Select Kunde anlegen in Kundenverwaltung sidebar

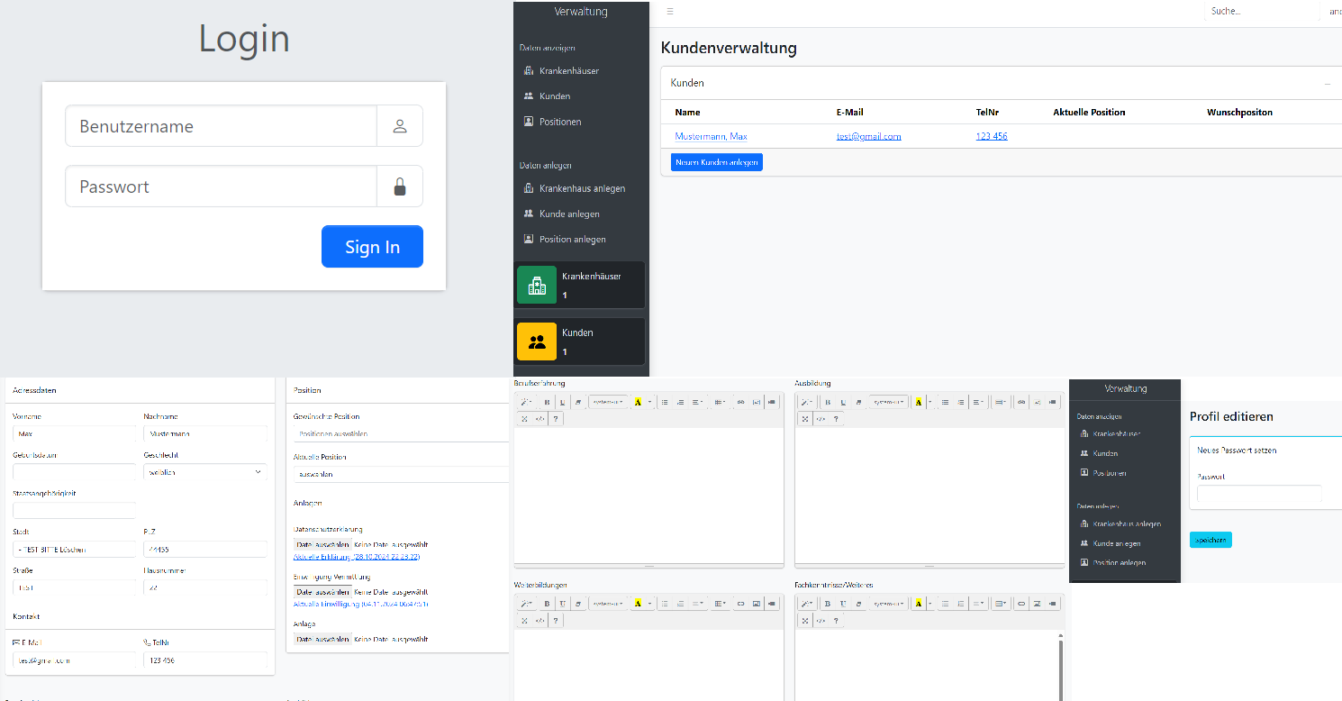click(569, 214)
